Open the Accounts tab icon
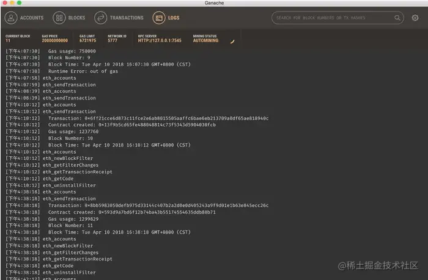This screenshot has width=428, height=280. tap(11, 18)
